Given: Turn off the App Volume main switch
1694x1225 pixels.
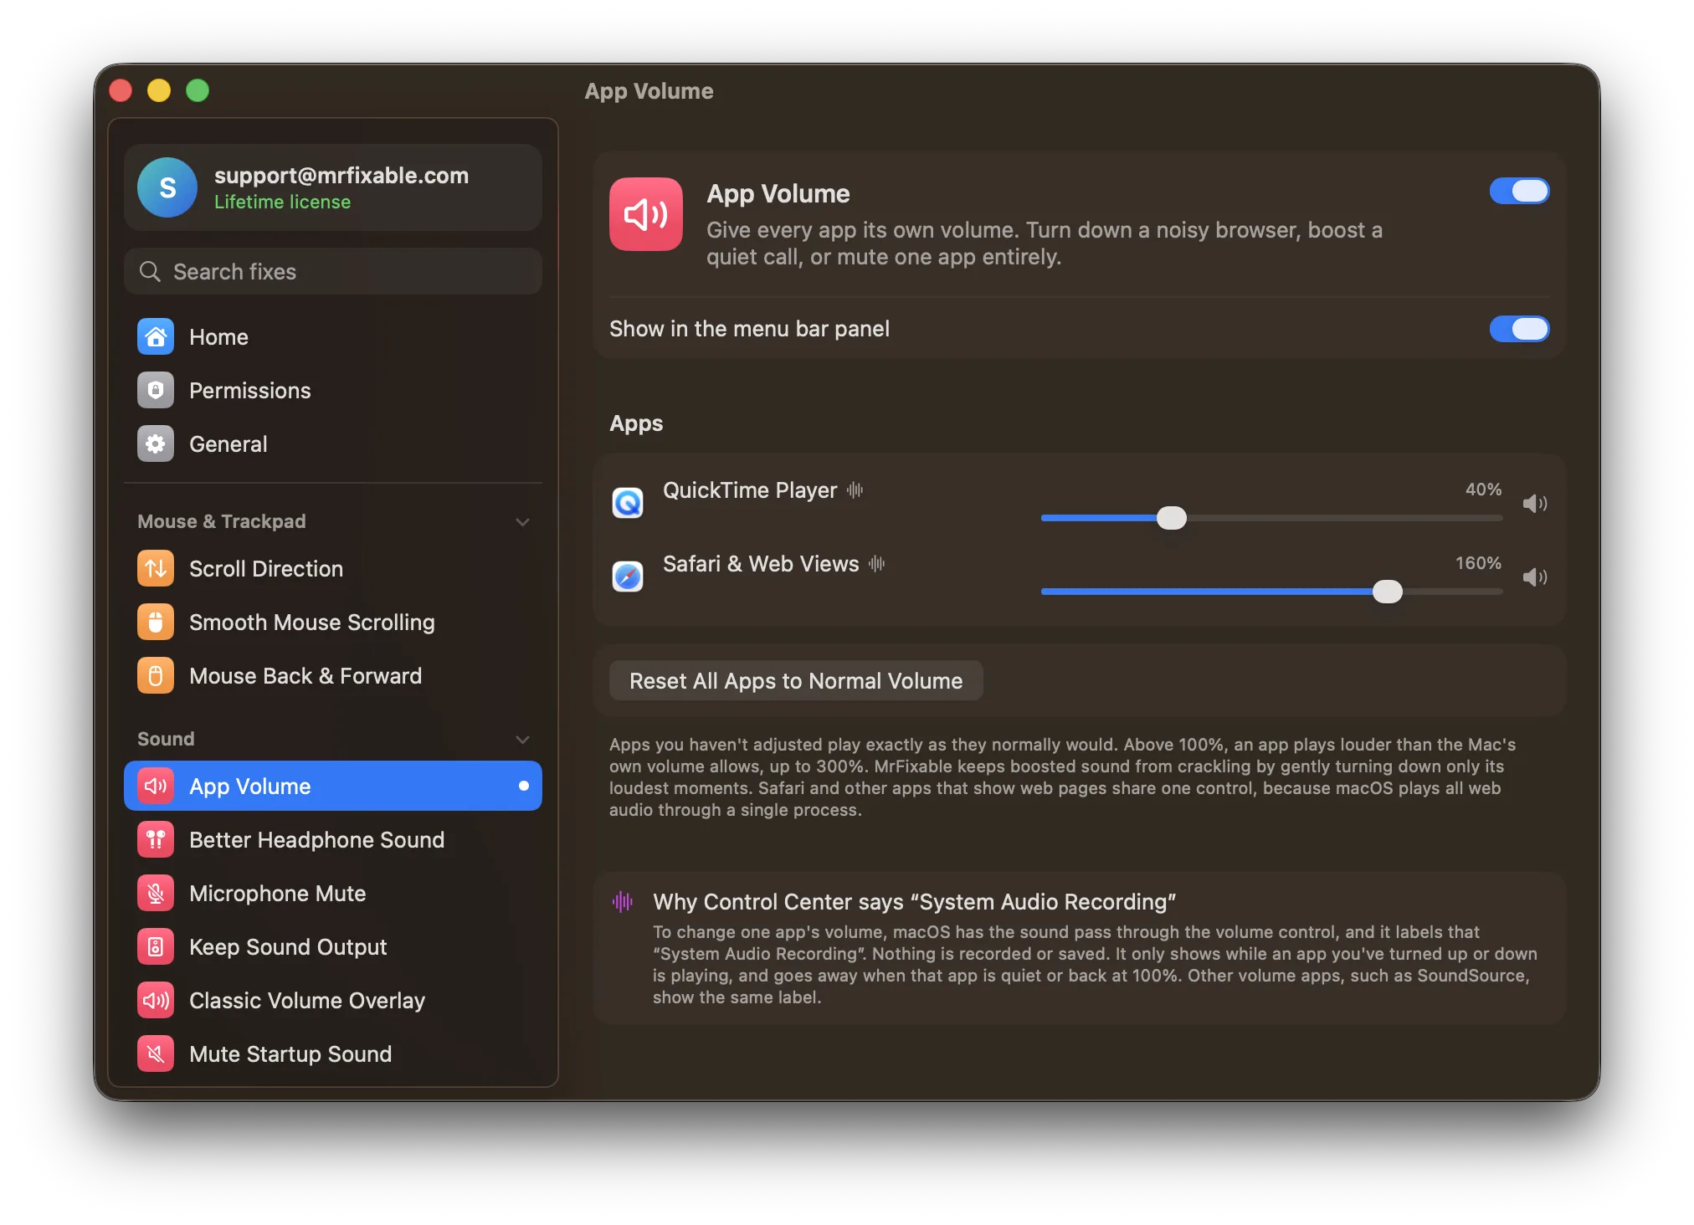Looking at the screenshot, I should (1519, 191).
